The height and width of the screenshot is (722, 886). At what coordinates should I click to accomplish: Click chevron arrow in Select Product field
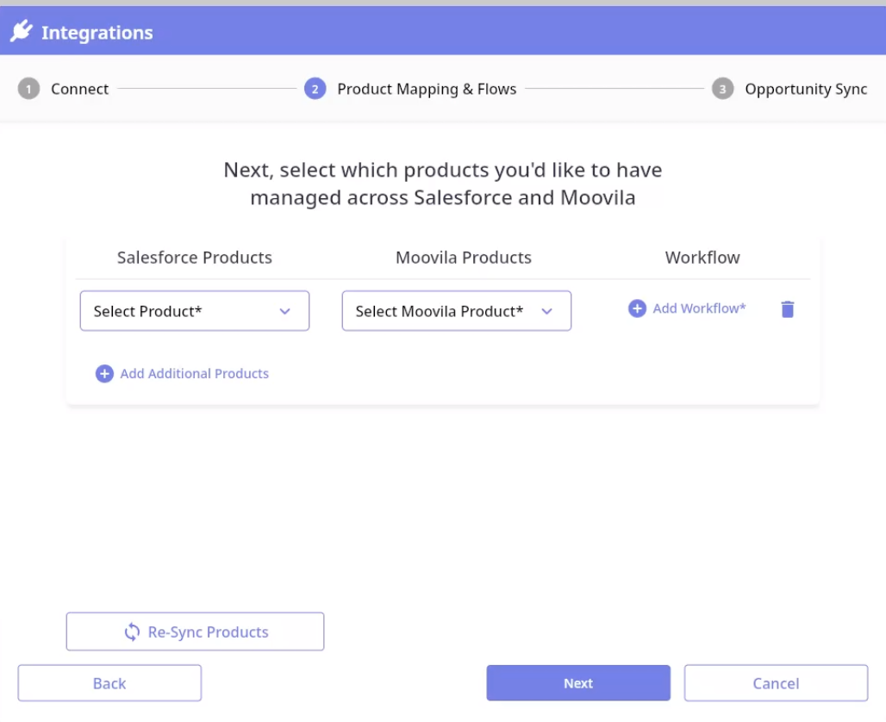[285, 311]
